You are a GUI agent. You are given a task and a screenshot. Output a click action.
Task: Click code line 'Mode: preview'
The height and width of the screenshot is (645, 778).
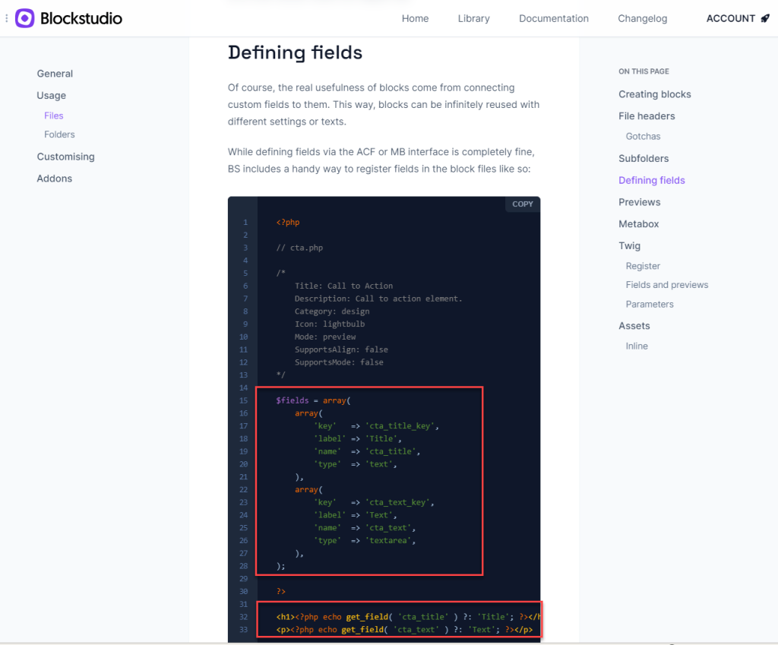pyautogui.click(x=325, y=337)
